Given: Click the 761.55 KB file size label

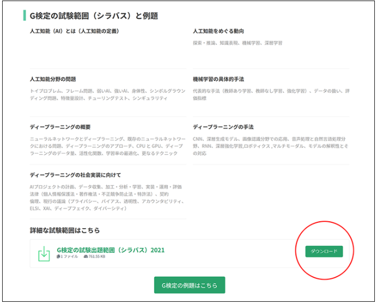Looking at the screenshot, I should 94,256.
